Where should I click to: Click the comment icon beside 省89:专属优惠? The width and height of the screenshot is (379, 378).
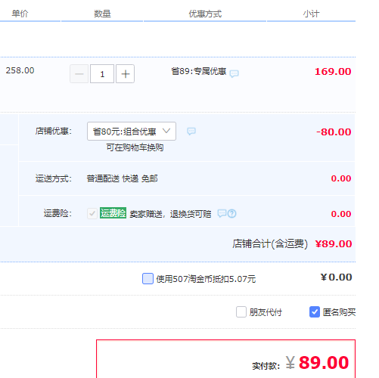point(234,73)
